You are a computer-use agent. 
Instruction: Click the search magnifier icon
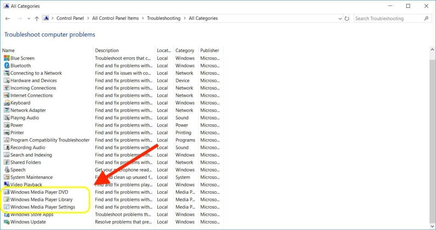[426, 19]
